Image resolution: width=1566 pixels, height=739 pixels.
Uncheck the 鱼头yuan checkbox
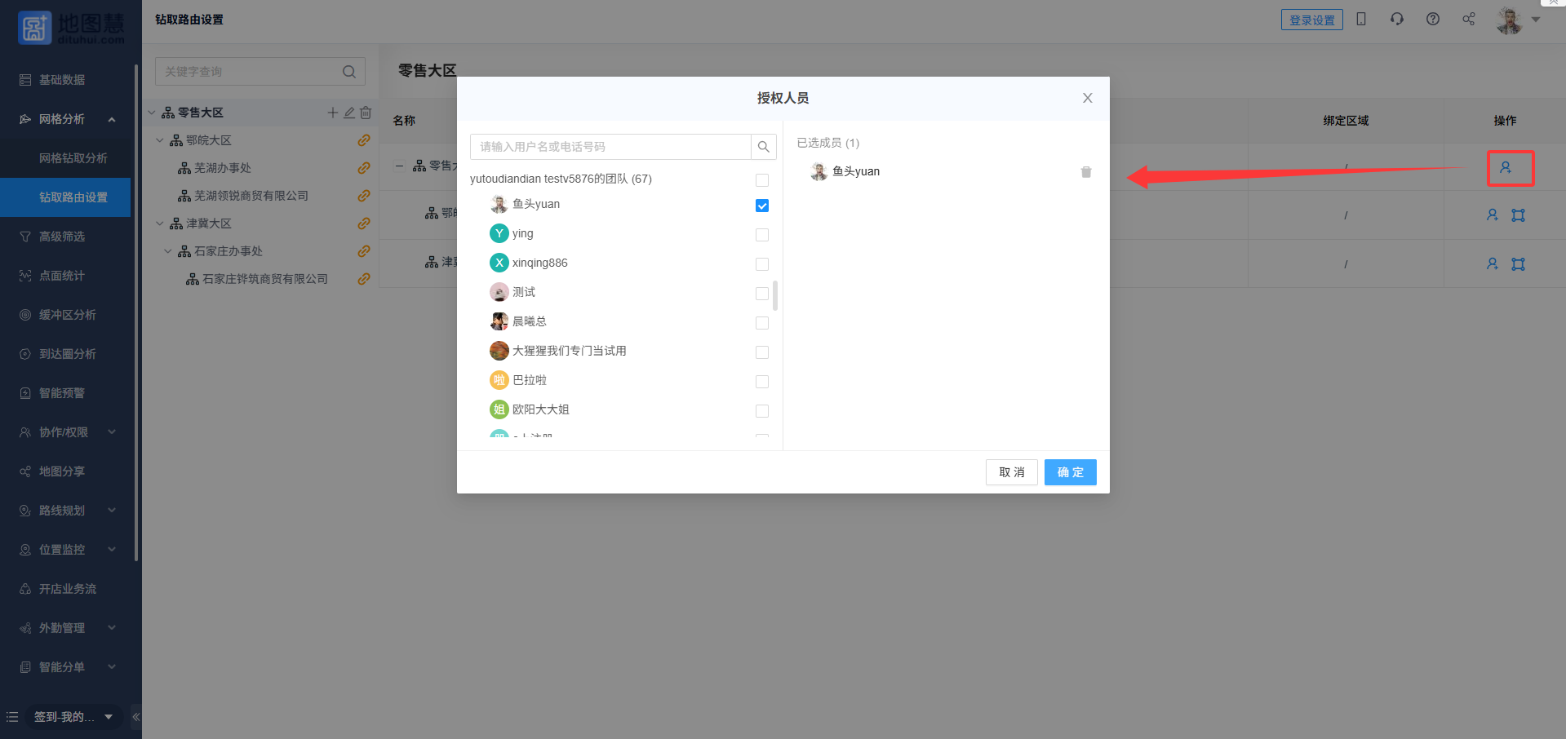(x=761, y=206)
